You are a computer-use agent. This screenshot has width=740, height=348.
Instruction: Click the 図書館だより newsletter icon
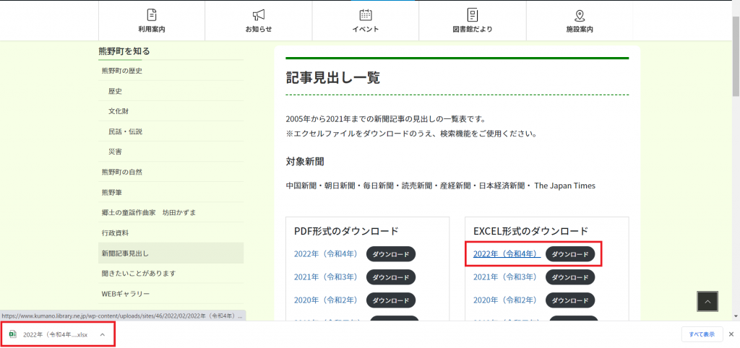[473, 14]
